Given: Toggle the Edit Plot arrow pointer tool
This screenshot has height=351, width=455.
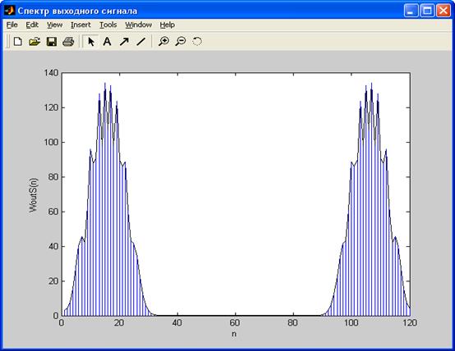Looking at the screenshot, I should (91, 42).
